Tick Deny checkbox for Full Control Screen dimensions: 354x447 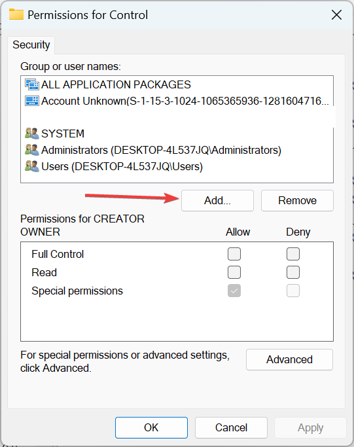click(x=293, y=254)
